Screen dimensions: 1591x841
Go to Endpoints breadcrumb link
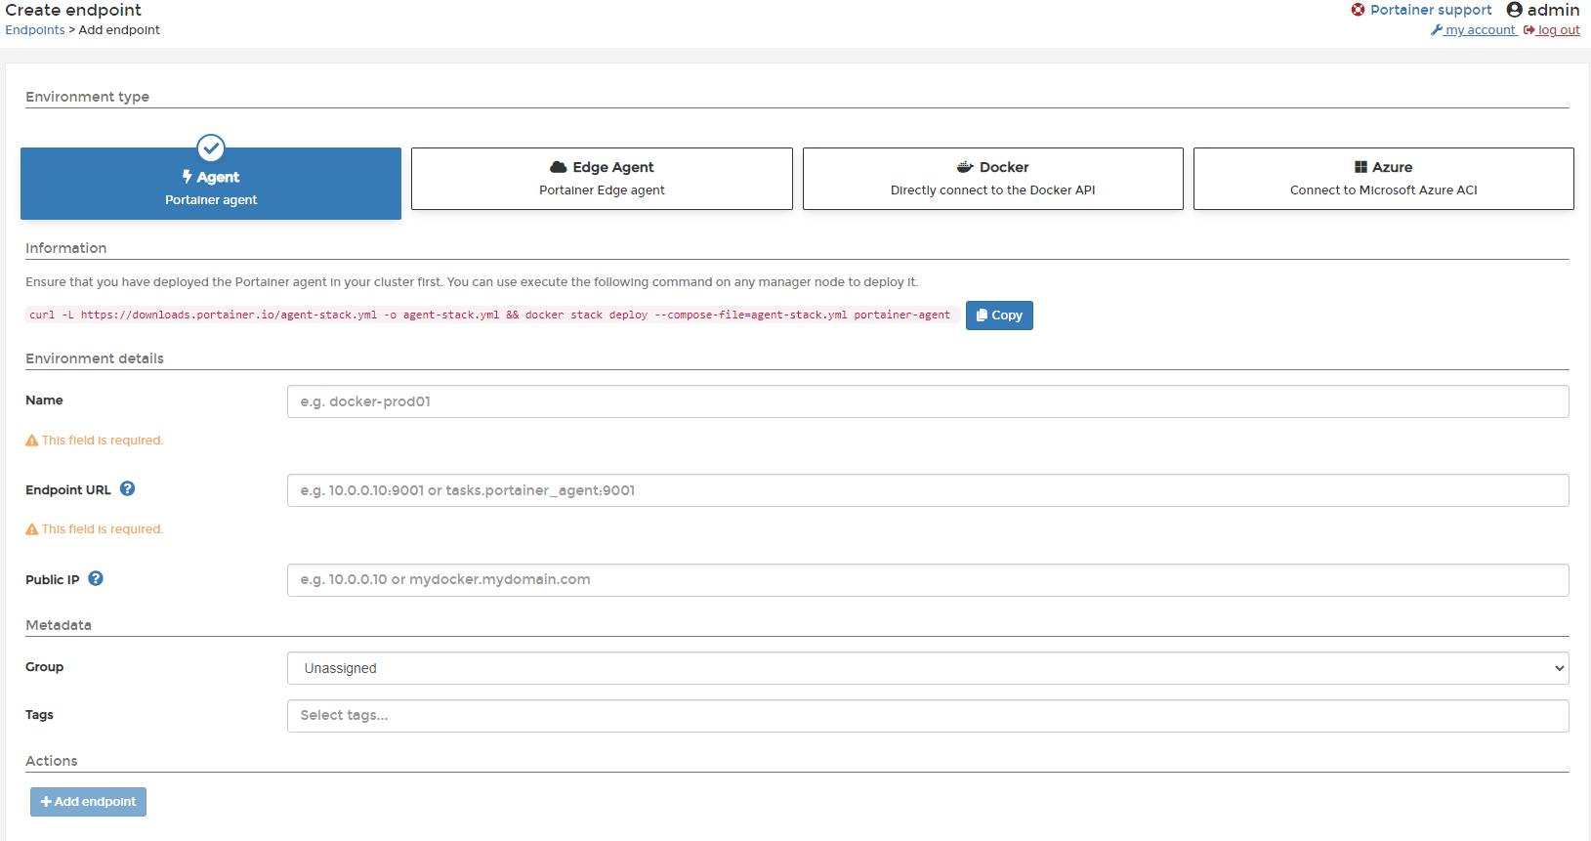click(35, 30)
